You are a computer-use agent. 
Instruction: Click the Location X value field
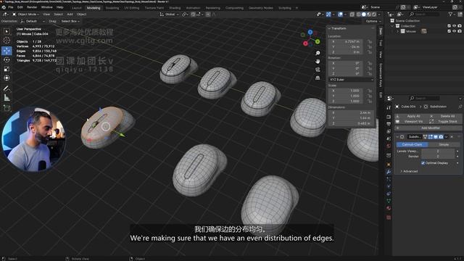pyautogui.click(x=347, y=42)
